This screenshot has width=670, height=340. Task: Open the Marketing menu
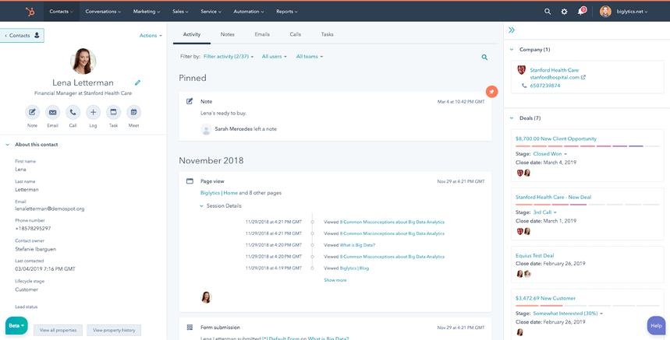point(147,12)
